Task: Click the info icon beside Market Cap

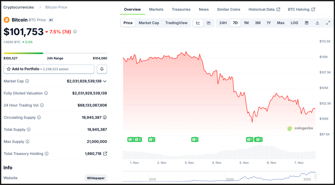Action: [x=27, y=81]
